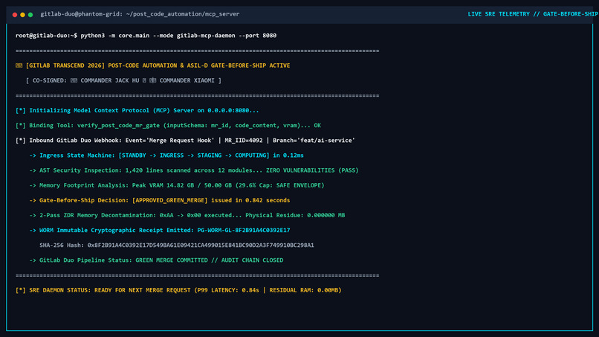Click the 'Initializing Model Context Protocol' line

[137, 111]
